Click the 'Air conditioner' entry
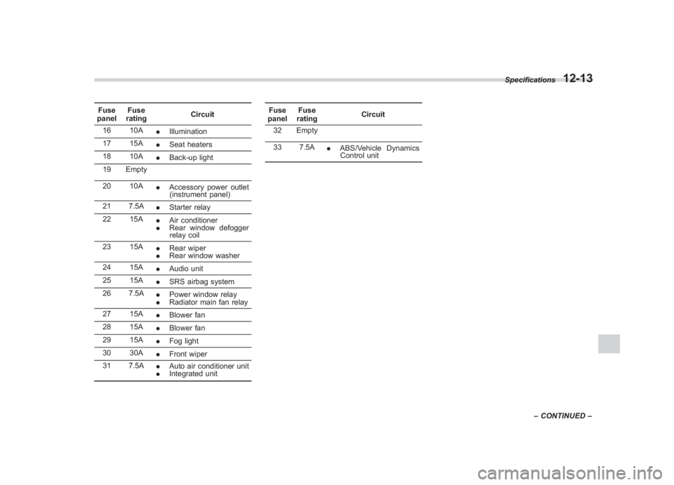 click(193, 220)
